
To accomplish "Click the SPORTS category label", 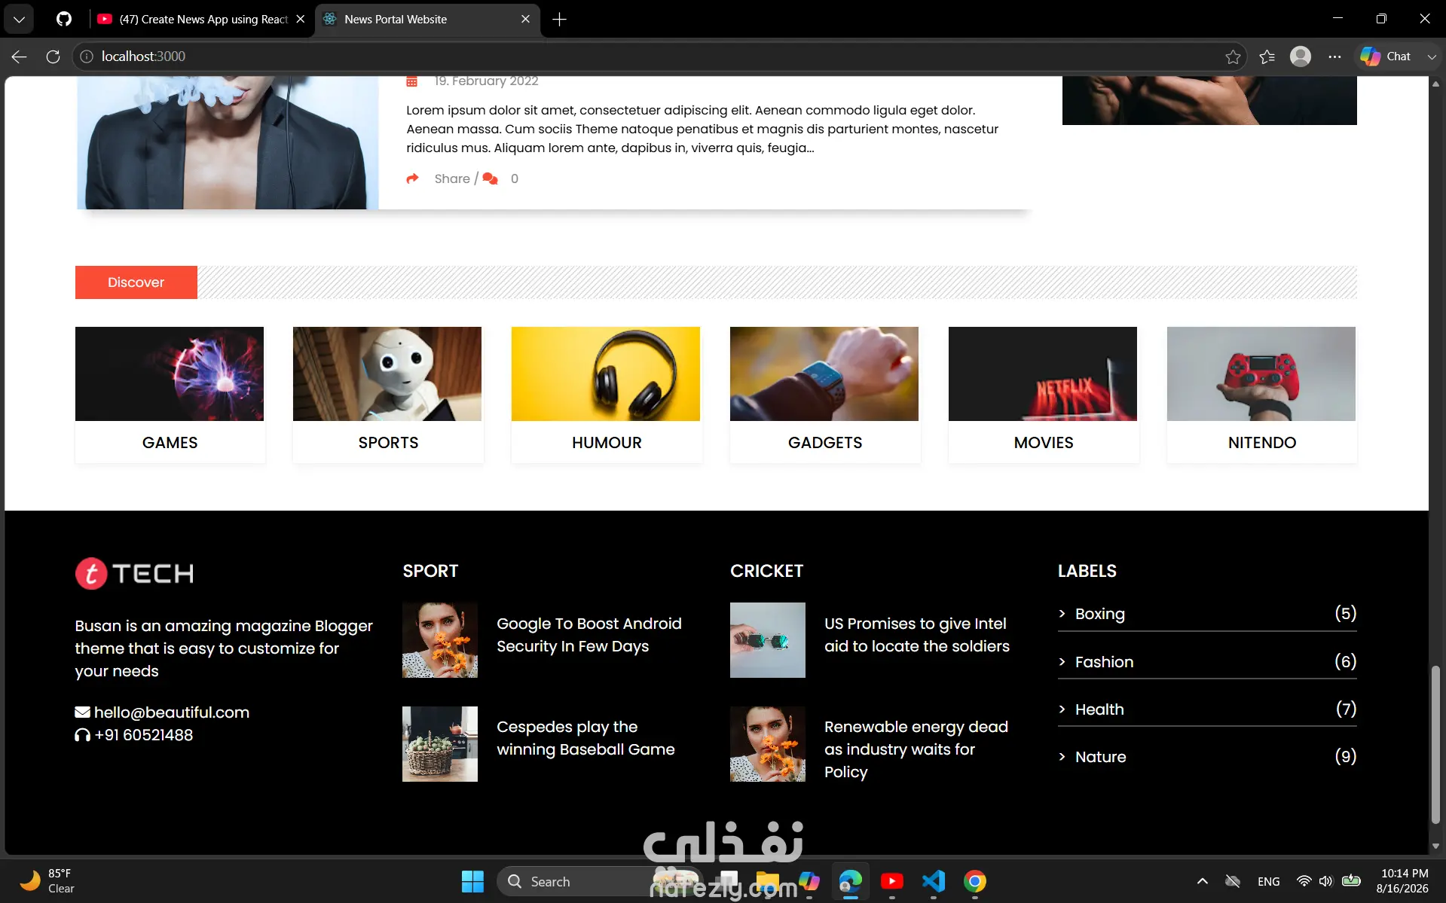I will 388,443.
